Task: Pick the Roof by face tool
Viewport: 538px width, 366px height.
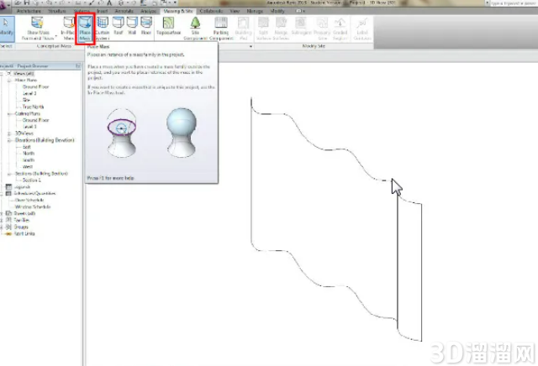Action: (119, 26)
